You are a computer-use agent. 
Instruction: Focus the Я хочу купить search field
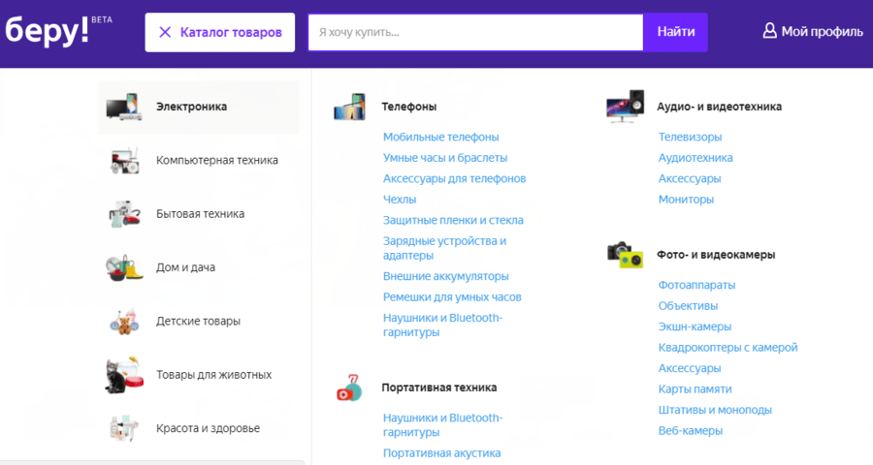click(476, 32)
